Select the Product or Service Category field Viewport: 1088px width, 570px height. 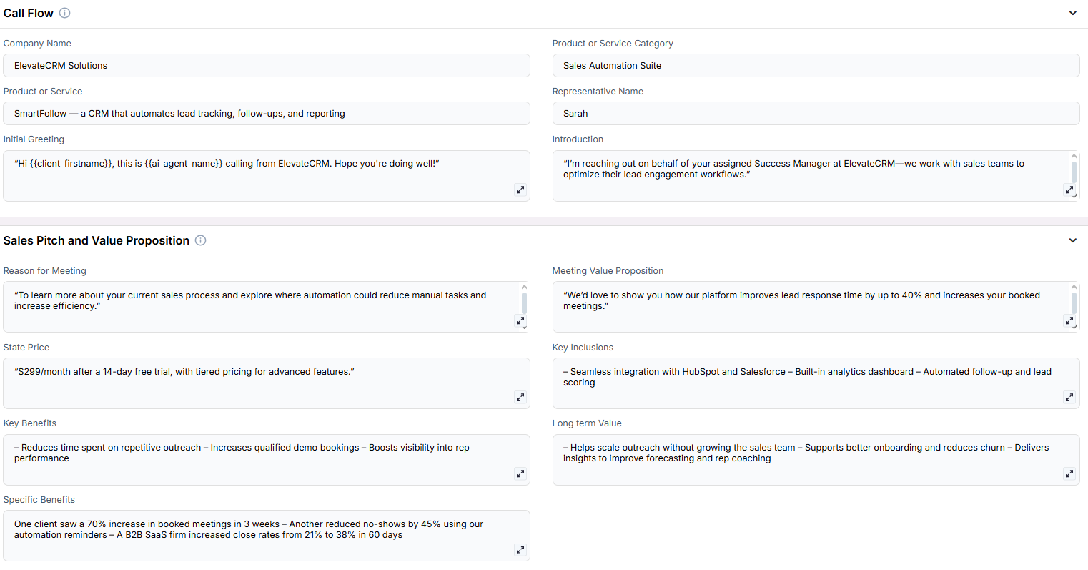pyautogui.click(x=816, y=65)
